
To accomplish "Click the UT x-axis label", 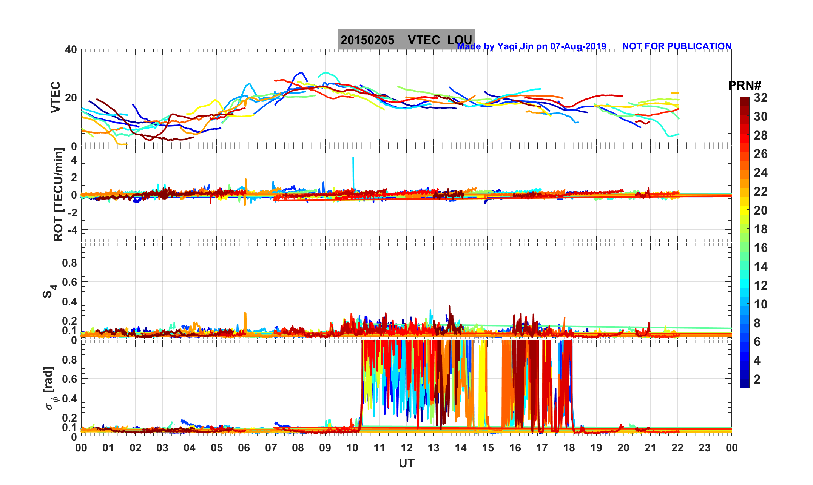I will [406, 463].
